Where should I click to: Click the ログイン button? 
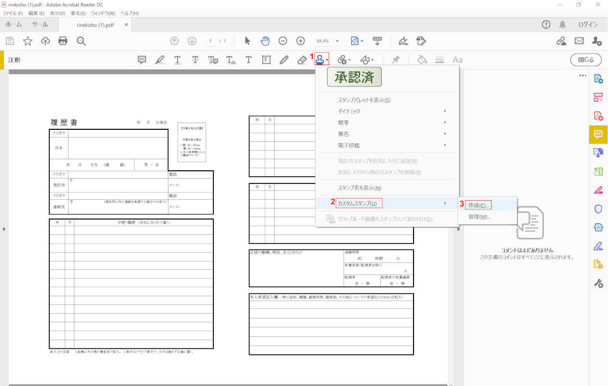click(x=588, y=25)
